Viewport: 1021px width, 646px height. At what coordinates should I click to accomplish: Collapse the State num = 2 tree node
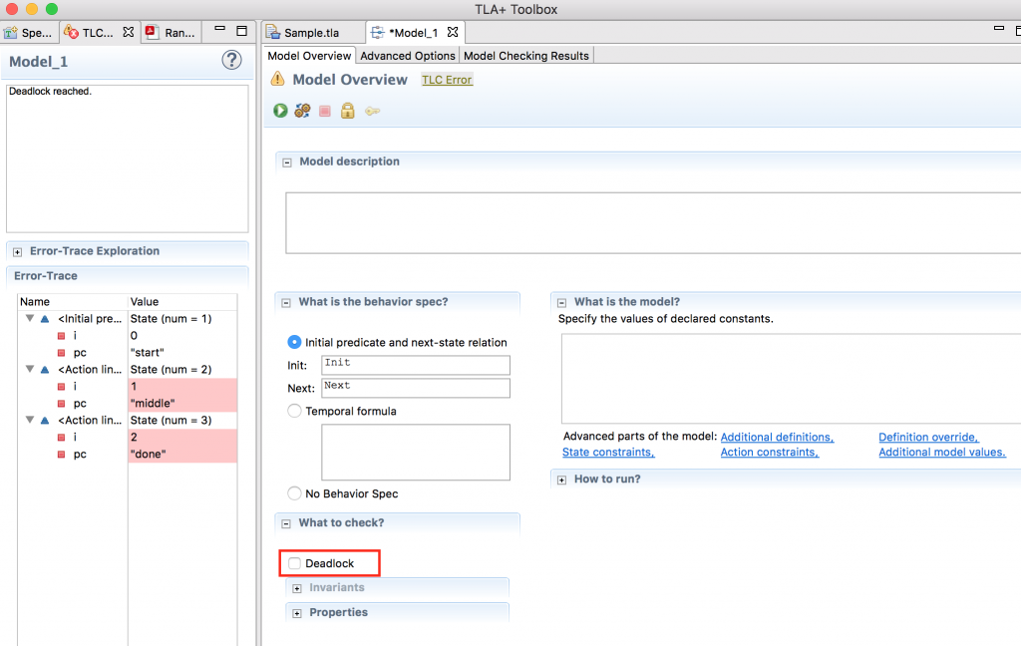click(x=29, y=369)
